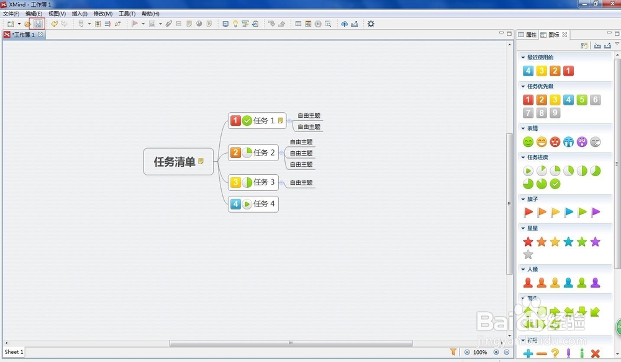Screen dimensions: 621x362
Task: Open the 工具(T) menu
Action: (127, 14)
